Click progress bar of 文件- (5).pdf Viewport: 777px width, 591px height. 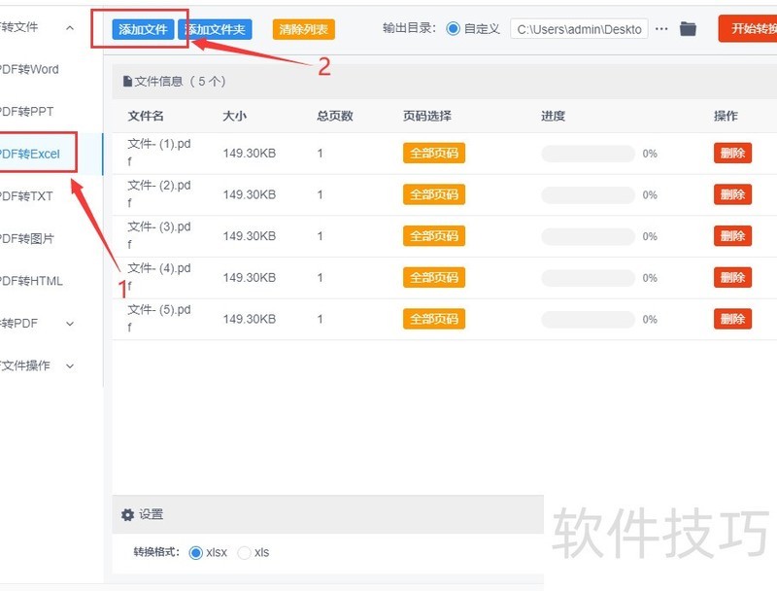pos(589,319)
